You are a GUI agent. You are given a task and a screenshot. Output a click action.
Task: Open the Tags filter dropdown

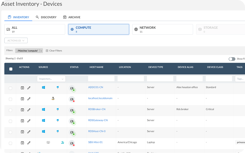click(x=240, y=79)
